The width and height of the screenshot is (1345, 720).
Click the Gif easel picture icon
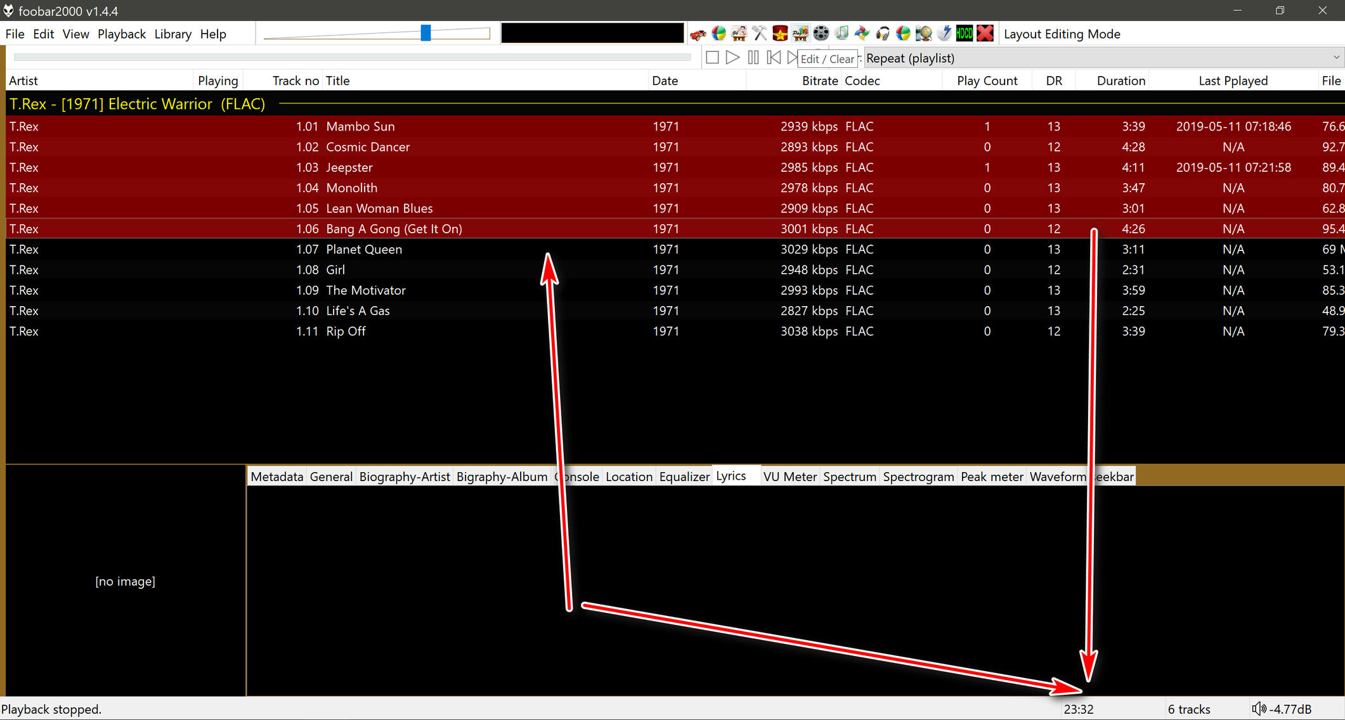coord(739,34)
